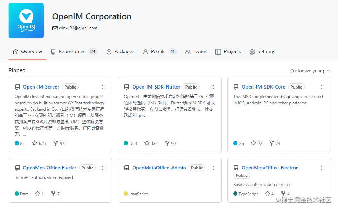Click the repo icon beside Open-IM-Server
Image resolution: width=338 pixels, height=210 pixels.
tap(18, 87)
